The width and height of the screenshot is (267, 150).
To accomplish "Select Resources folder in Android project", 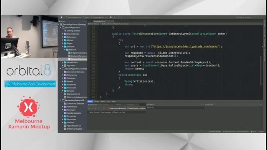I will (71, 88).
